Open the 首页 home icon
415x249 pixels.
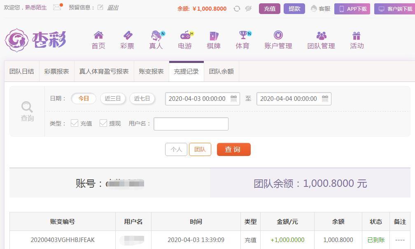pyautogui.click(x=98, y=35)
